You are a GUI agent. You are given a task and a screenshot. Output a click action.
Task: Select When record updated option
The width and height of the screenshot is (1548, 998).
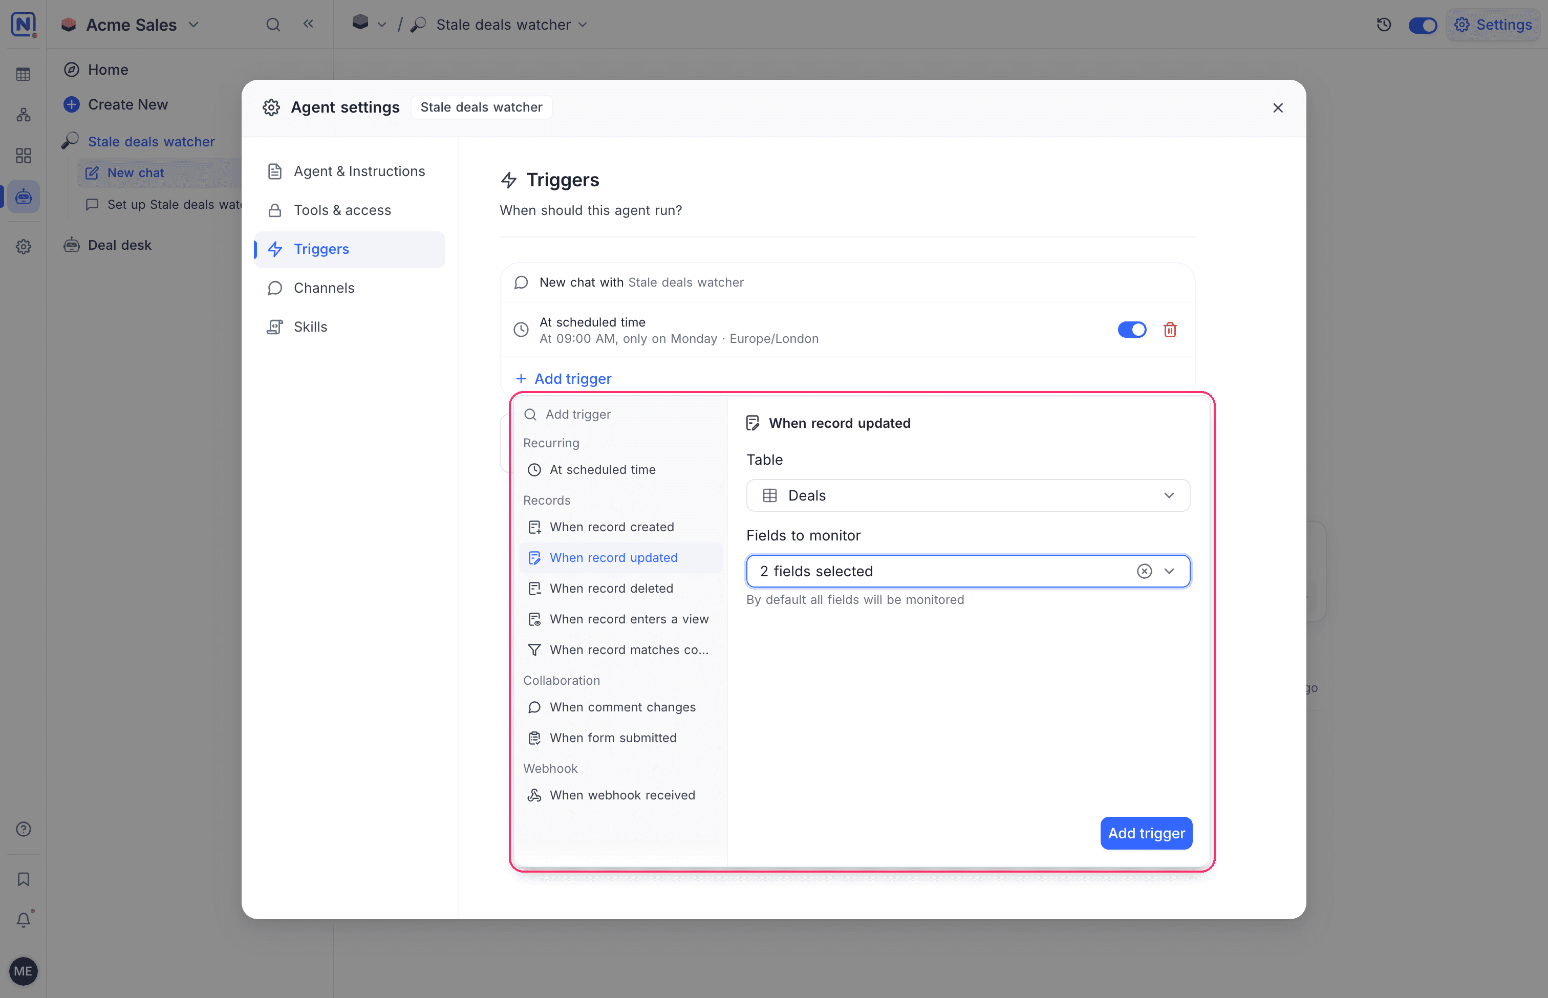(621, 558)
